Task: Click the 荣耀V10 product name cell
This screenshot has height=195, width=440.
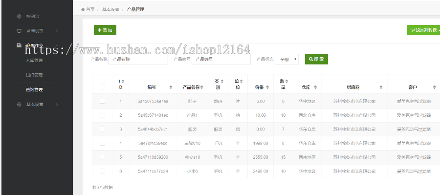Action: (x=192, y=143)
